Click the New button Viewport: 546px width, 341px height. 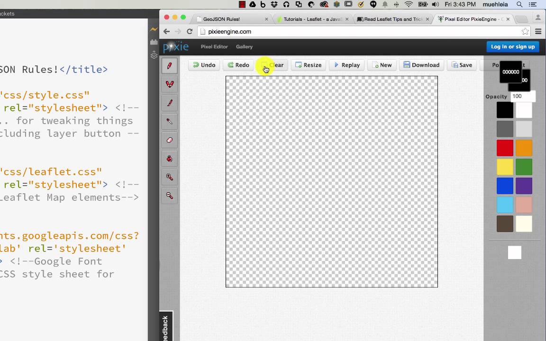click(382, 65)
